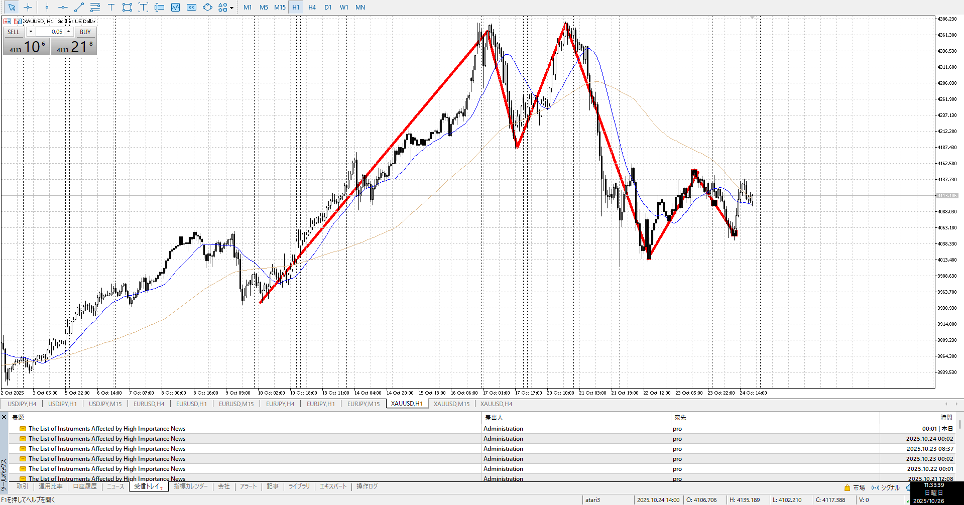Select the equidistant channel tool

pos(95,8)
